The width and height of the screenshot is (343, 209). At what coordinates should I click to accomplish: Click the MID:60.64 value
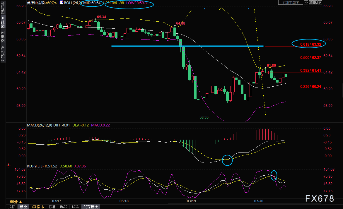(x=92, y=3)
